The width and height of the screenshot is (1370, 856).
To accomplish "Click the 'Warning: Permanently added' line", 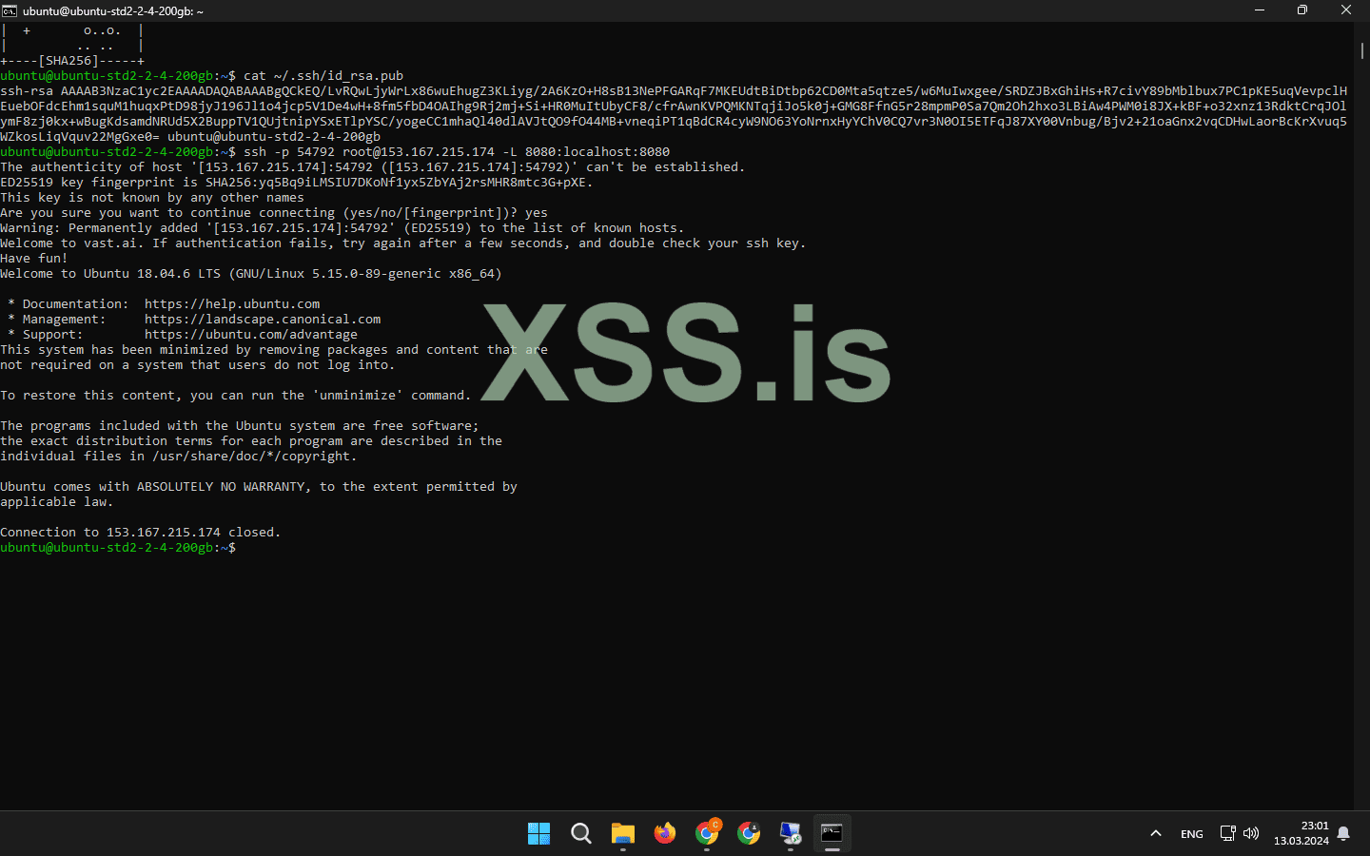I will point(342,228).
